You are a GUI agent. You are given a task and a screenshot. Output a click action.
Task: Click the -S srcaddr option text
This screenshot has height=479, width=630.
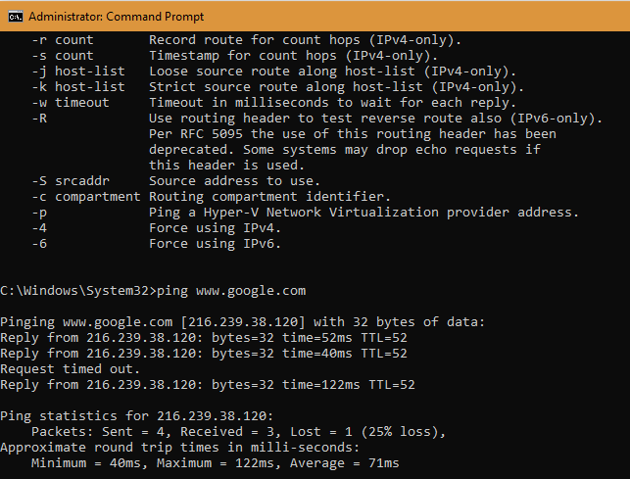coord(71,181)
